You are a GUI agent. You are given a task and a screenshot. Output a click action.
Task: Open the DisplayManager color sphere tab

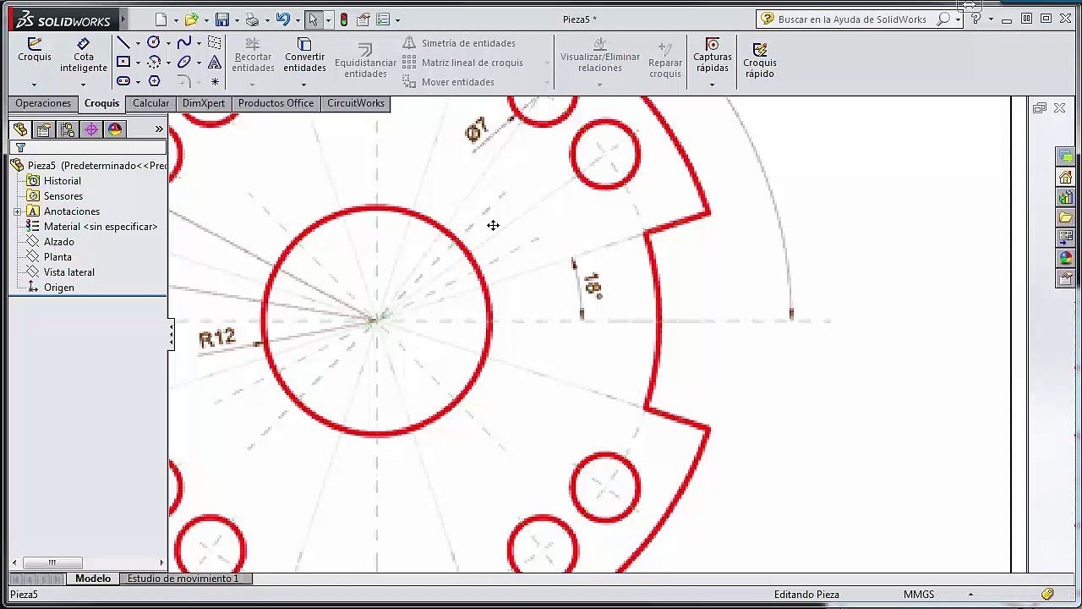pyautogui.click(x=115, y=129)
